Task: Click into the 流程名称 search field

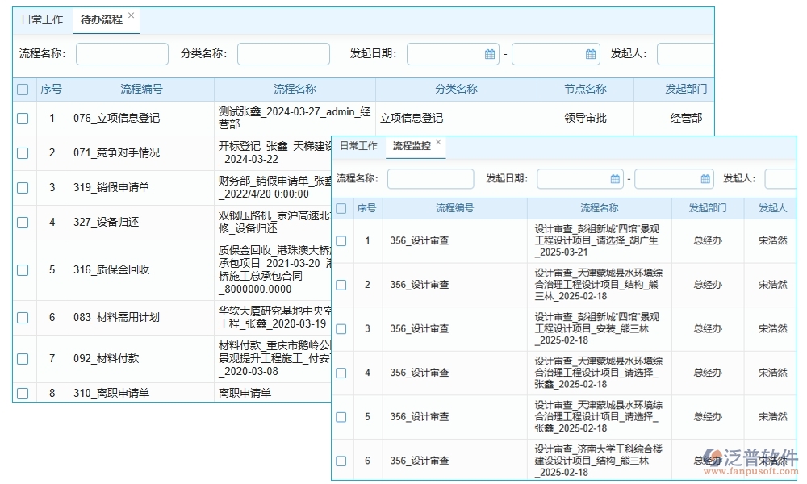Action: [122, 53]
